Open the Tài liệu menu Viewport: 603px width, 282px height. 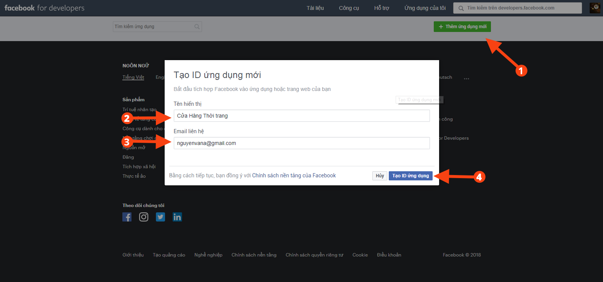[315, 8]
